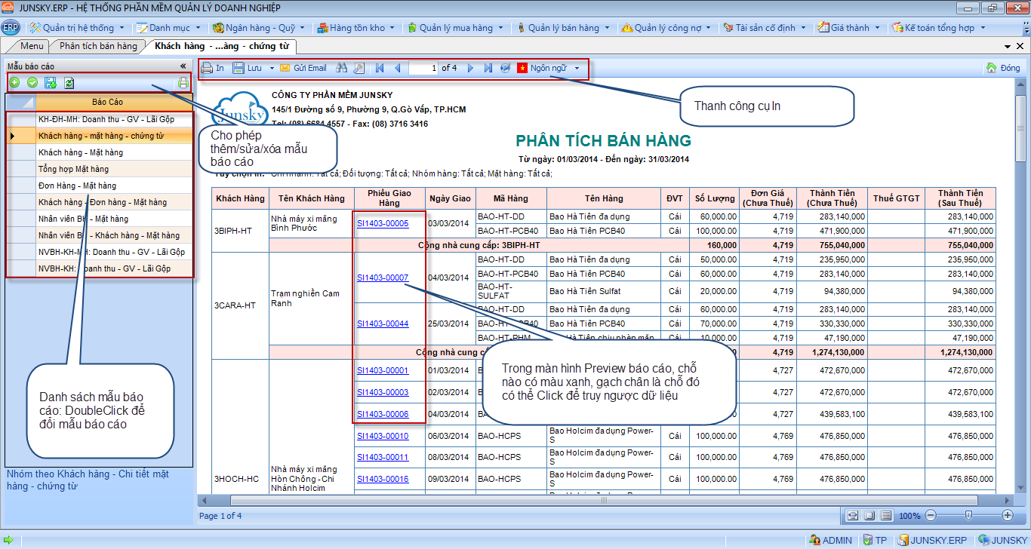Select the Tổng hợp Mặt hàng report

(73, 169)
